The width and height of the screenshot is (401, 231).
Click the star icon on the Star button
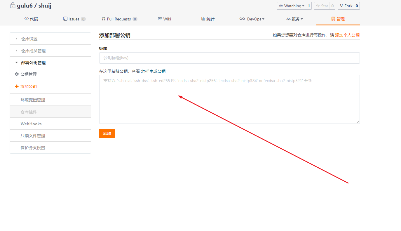point(318,6)
